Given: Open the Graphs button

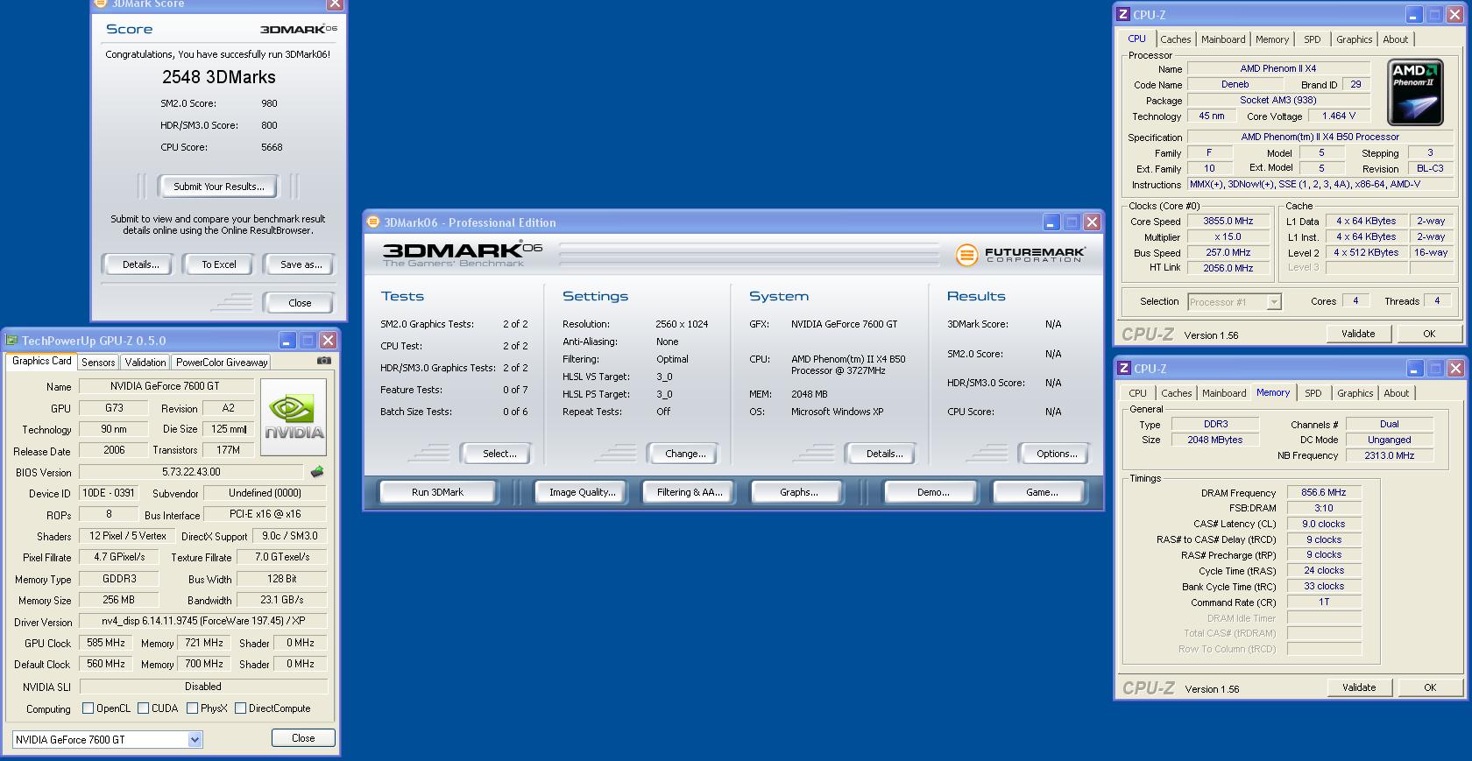Looking at the screenshot, I should [x=798, y=492].
